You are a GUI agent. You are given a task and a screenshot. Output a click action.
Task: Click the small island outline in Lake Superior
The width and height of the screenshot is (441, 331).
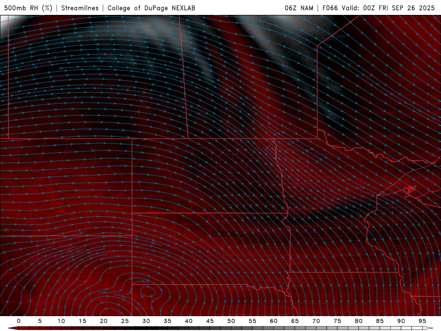(410, 190)
